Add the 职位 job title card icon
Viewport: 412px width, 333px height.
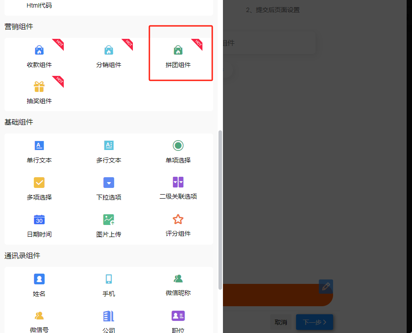pyautogui.click(x=178, y=316)
